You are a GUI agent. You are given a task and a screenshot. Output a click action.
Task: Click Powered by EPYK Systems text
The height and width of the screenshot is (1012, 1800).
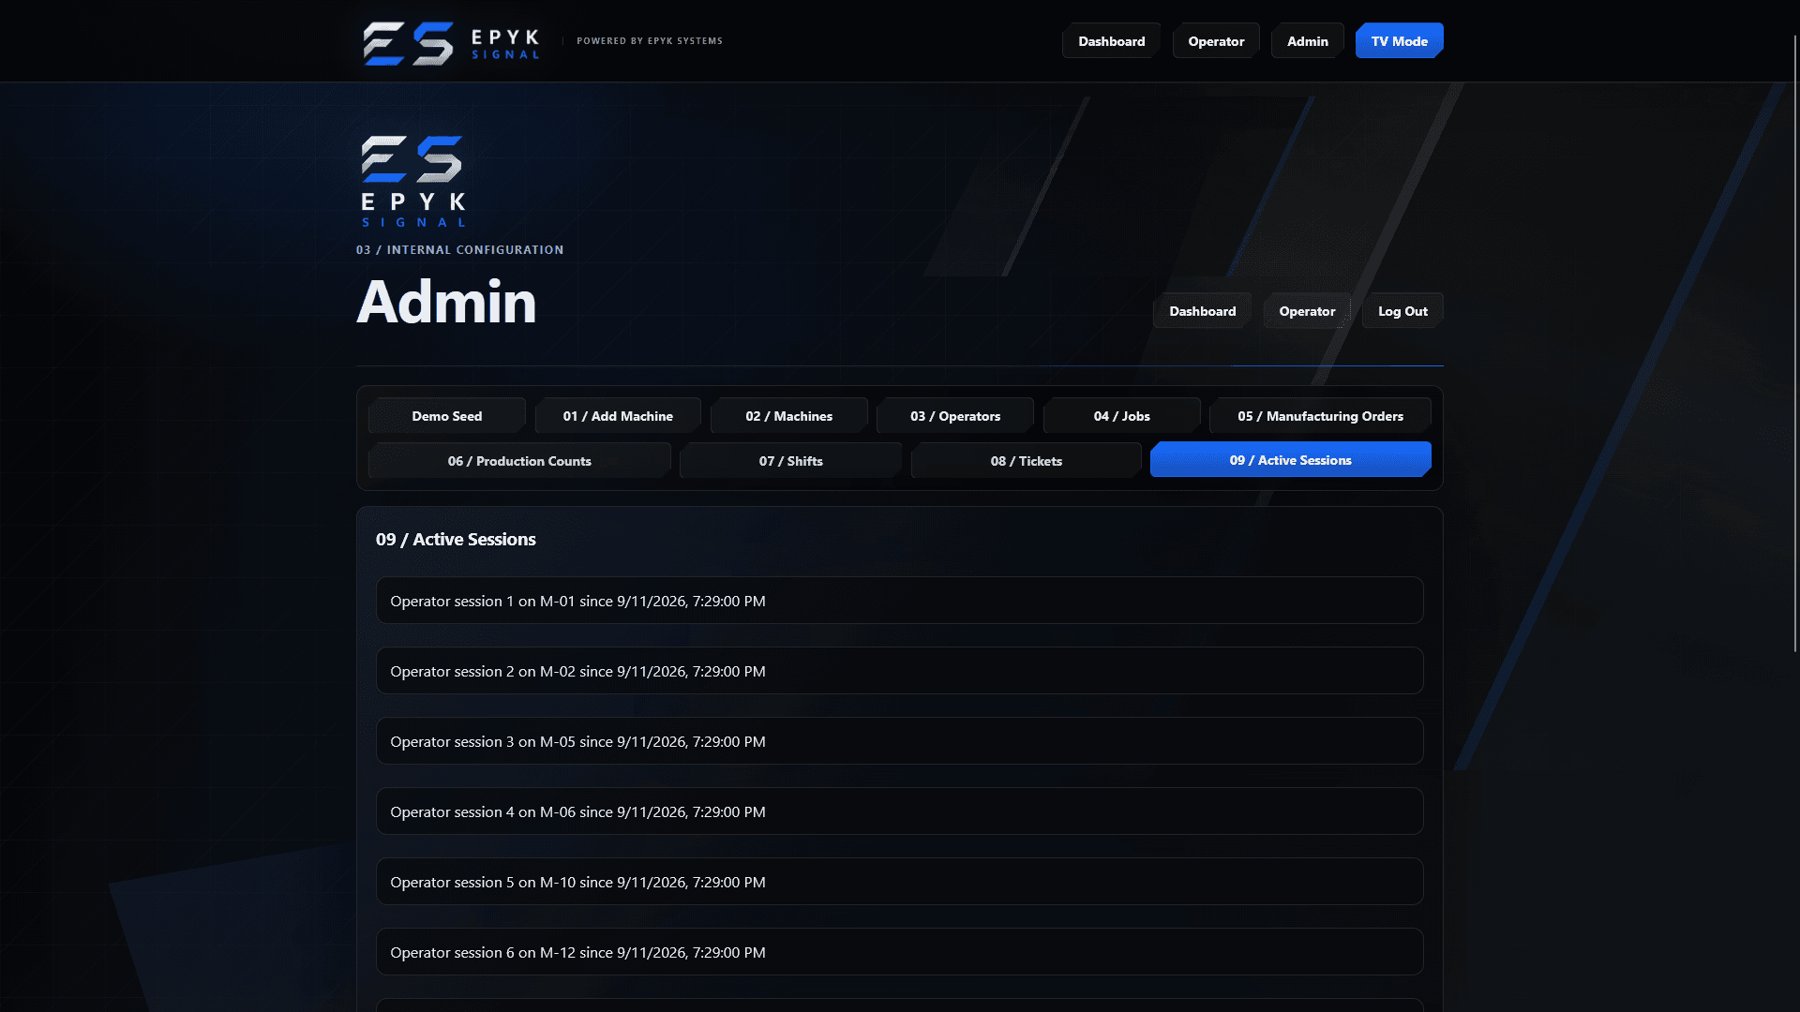[x=649, y=41]
